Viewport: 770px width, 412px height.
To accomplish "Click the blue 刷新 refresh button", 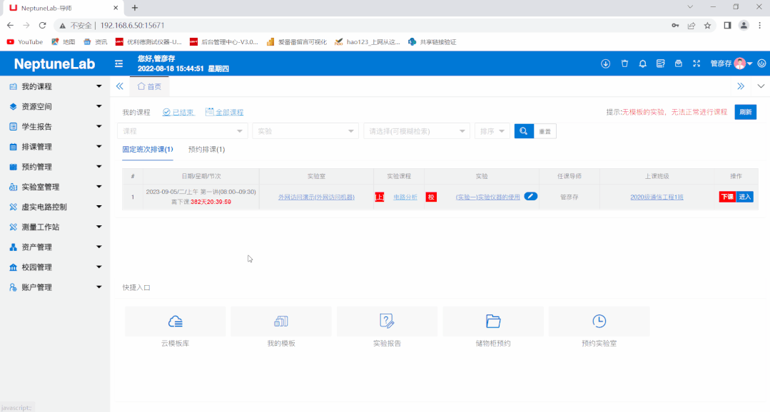I will pos(745,112).
